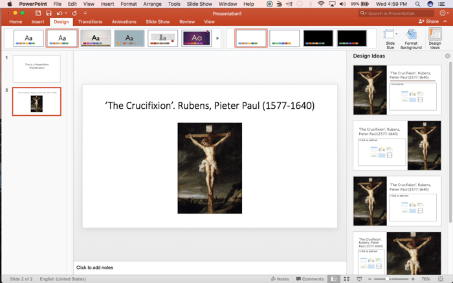The width and height of the screenshot is (453, 283).
Task: Select the second white variant thumbnail
Action: click(285, 38)
